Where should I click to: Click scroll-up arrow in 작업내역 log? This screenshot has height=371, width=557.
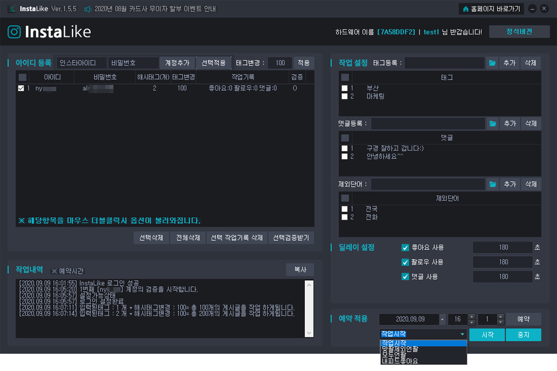[309, 285]
